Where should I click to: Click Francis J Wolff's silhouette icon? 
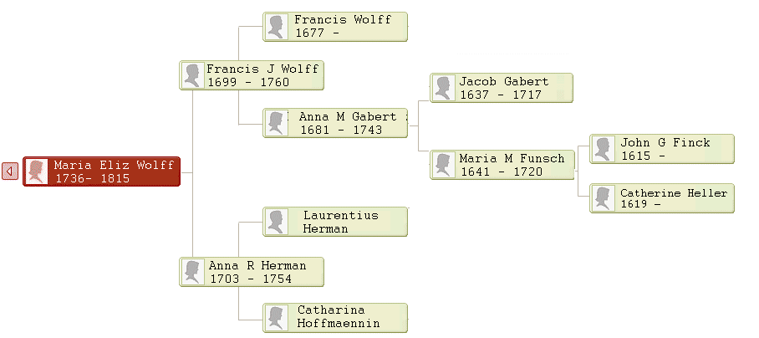(193, 75)
